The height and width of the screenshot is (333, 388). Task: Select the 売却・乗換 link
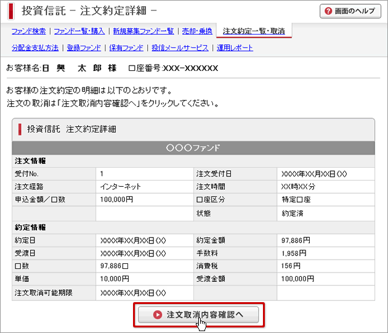pos(196,31)
